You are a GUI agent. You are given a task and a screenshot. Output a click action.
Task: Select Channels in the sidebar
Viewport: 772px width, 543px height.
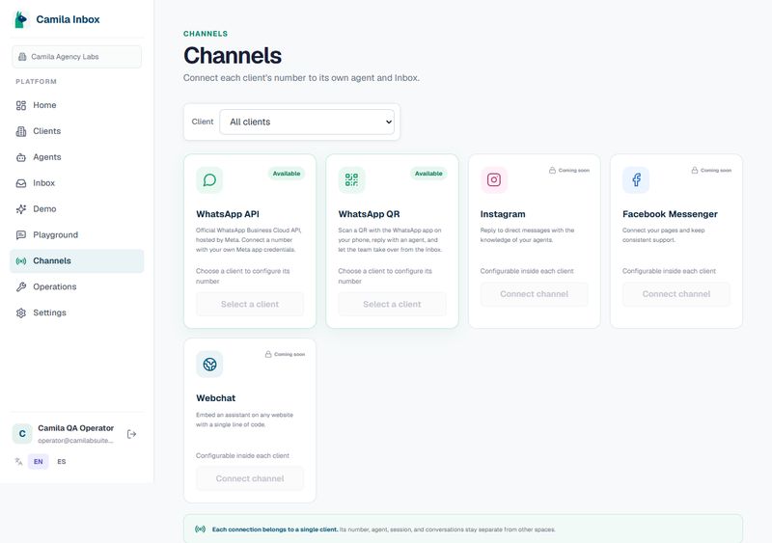[77, 261]
